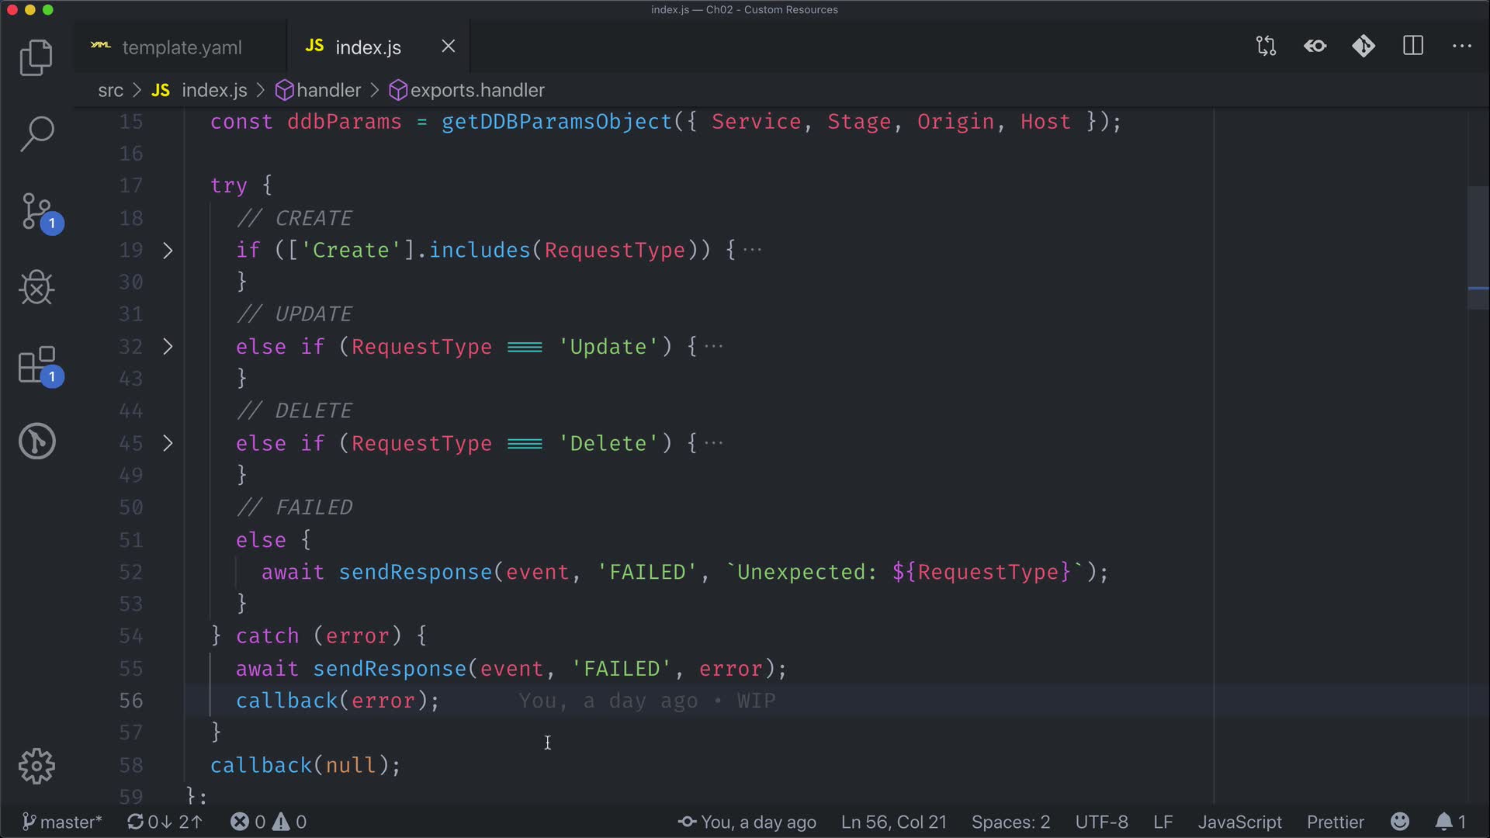
Task: Open the GitLens clock icon in sidebar
Action: [37, 442]
